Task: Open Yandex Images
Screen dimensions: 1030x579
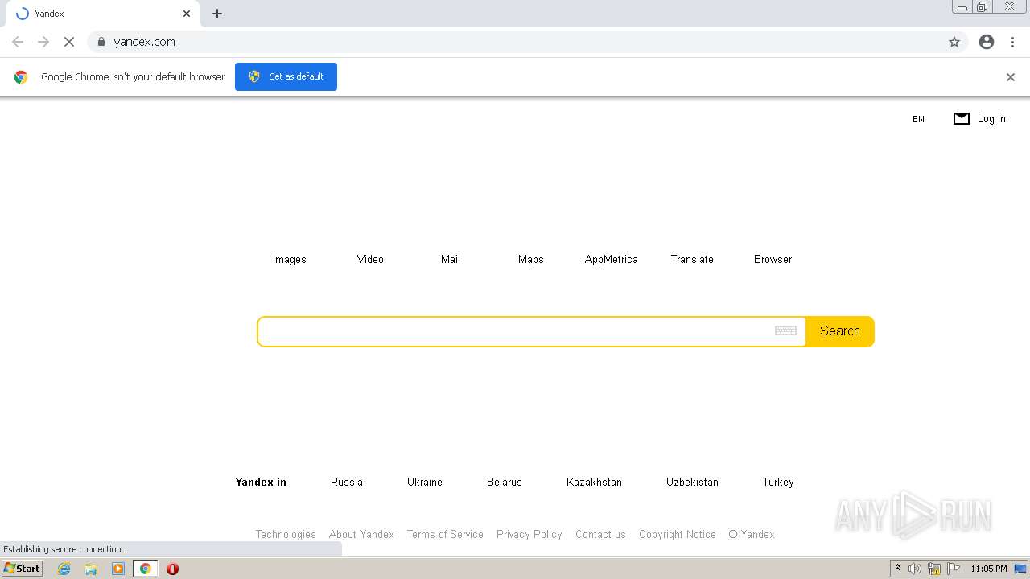Action: click(x=289, y=259)
